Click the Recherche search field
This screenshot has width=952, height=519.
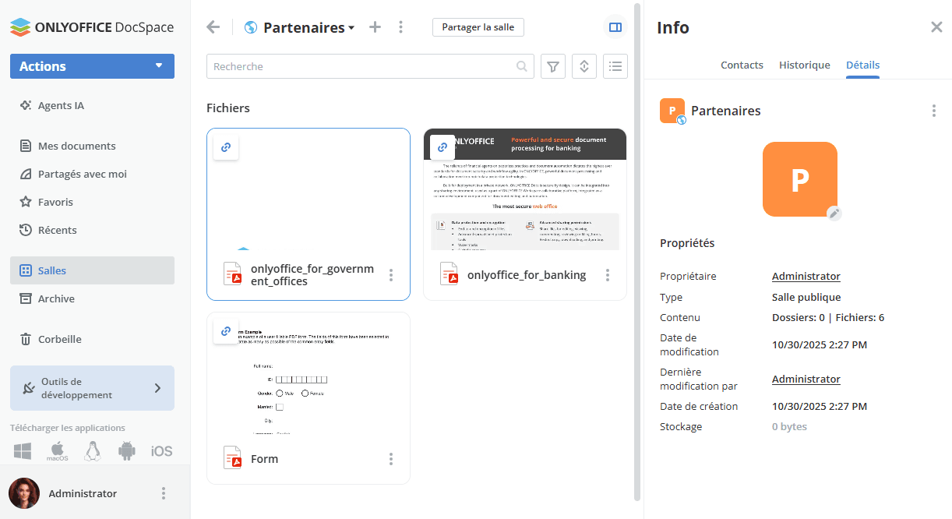tap(362, 67)
